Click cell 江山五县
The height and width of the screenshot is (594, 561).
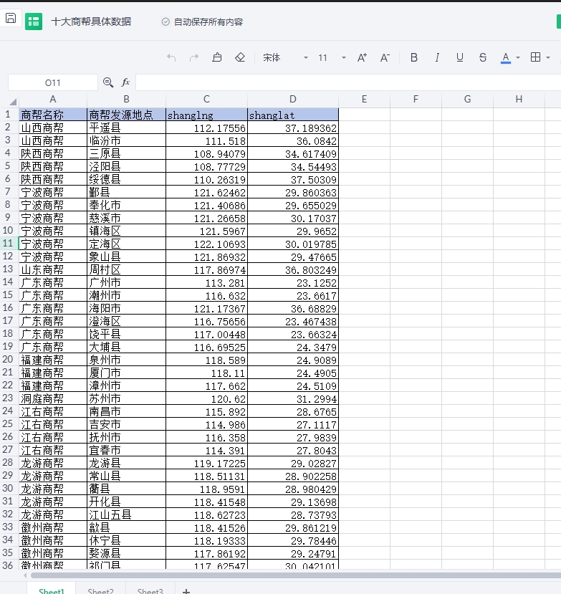pyautogui.click(x=127, y=514)
